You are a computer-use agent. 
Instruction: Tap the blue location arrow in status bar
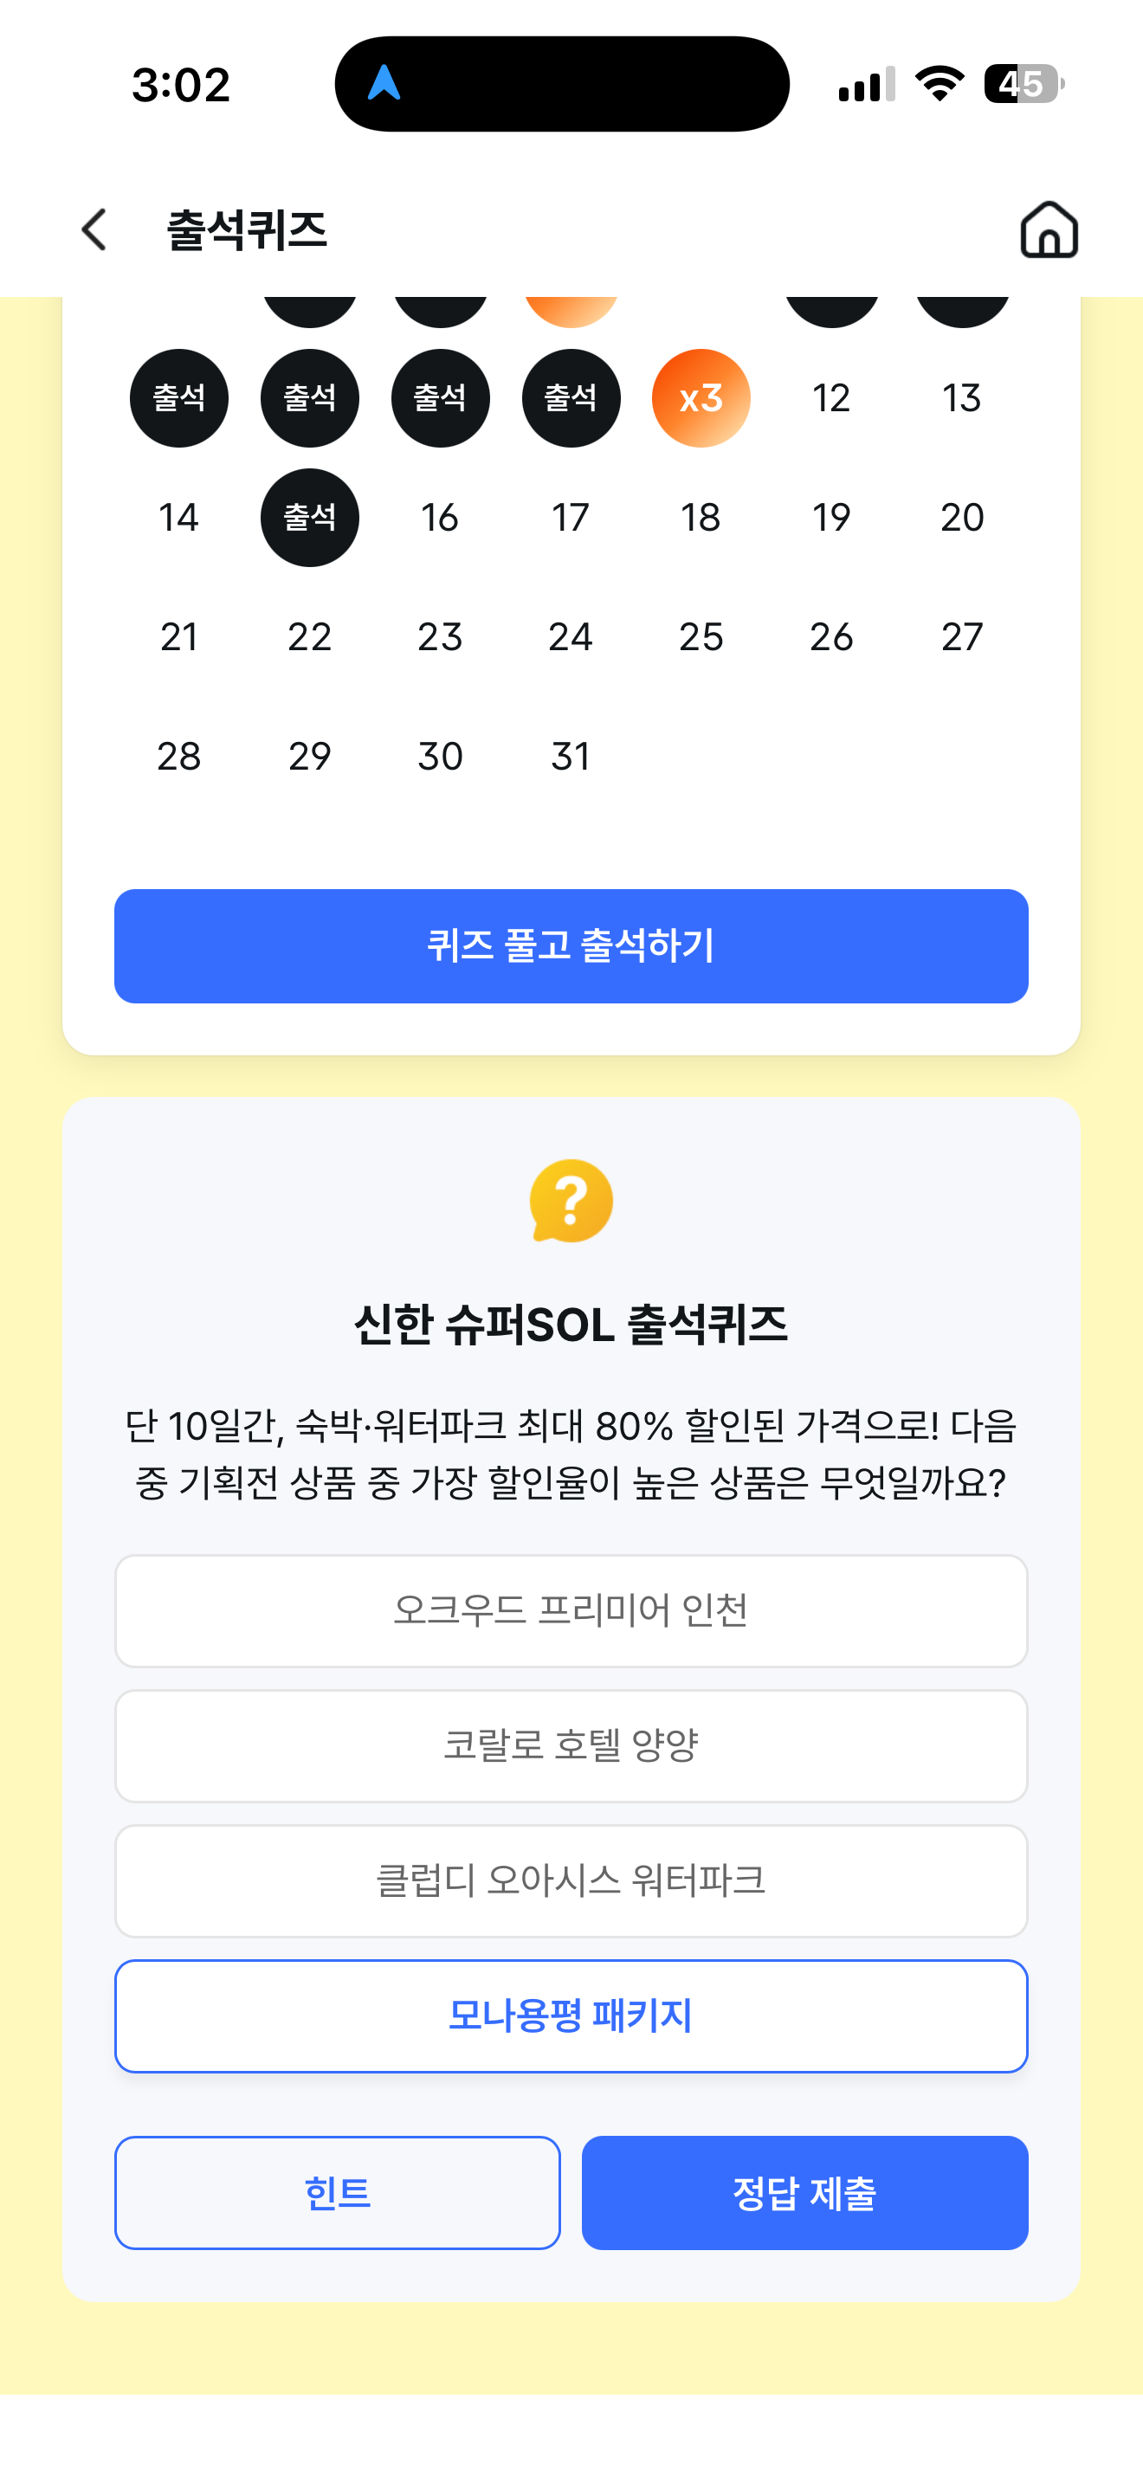point(384,83)
